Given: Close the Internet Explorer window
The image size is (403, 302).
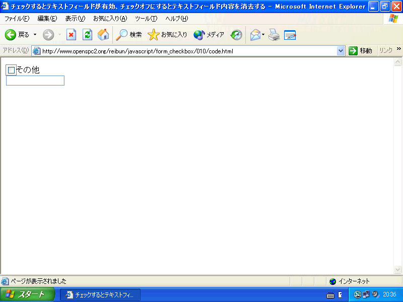Looking at the screenshot, I should [396, 6].
